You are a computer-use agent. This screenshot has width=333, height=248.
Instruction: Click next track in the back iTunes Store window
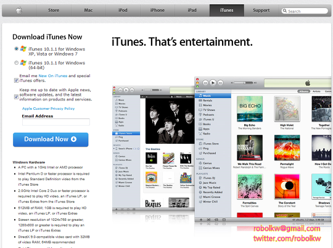(x=132, y=90)
